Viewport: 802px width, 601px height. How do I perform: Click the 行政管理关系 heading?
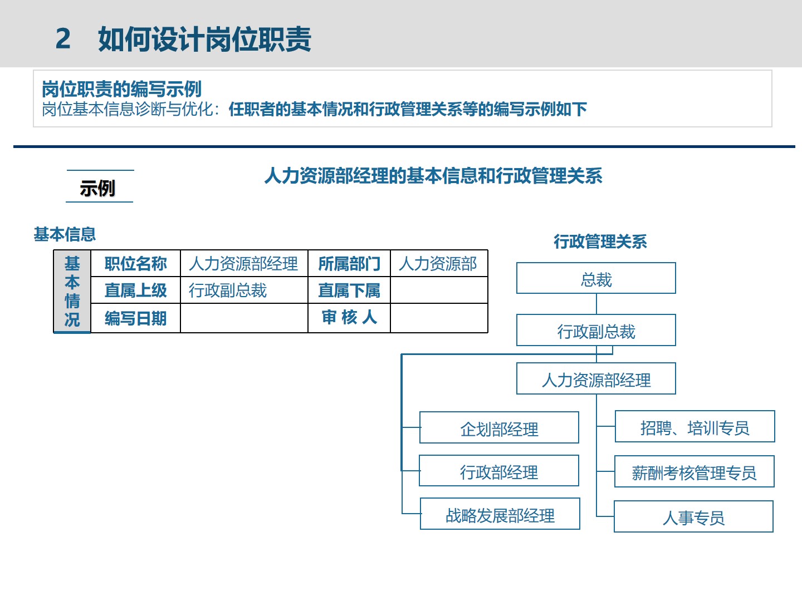click(x=600, y=242)
